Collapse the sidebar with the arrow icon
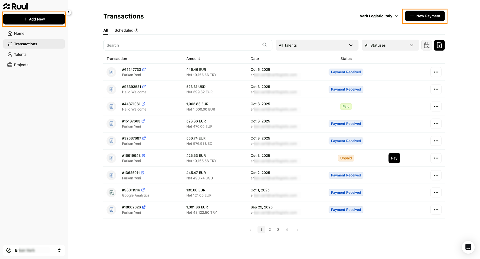 [x=68, y=12]
